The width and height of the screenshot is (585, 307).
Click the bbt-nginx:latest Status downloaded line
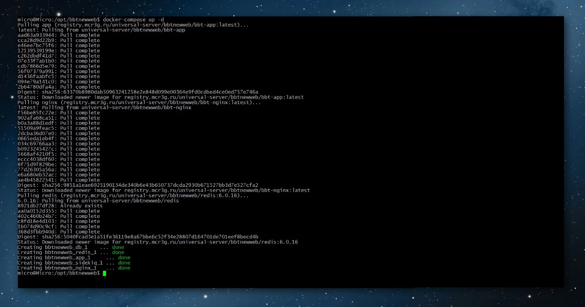coord(164,190)
